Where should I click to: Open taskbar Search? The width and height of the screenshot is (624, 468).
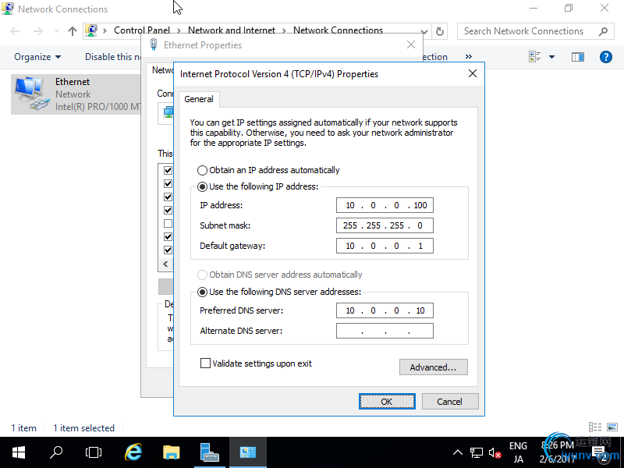click(x=56, y=452)
